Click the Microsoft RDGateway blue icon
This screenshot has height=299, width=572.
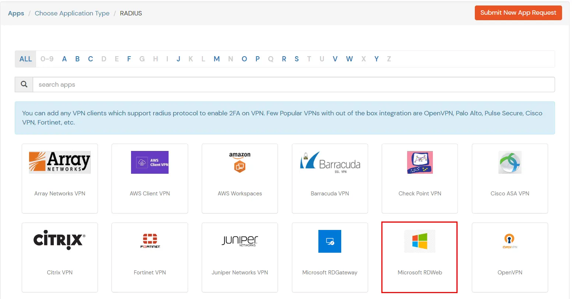[x=330, y=241]
